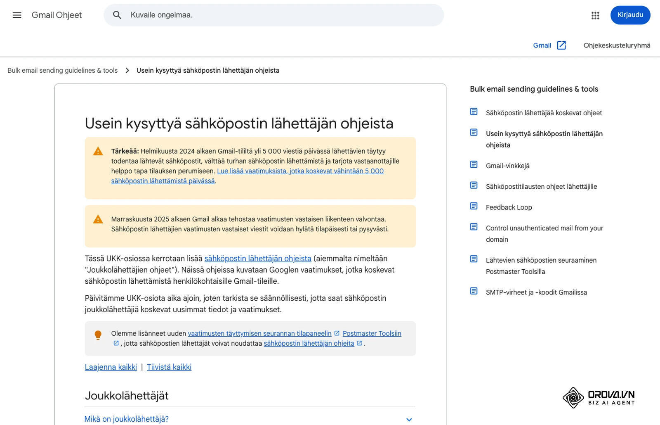
Task: Click the article icon beside Sähköpostin lähettäjää koskevat ohjeet
Action: 474,112
